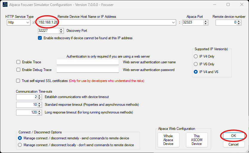Screen dimensions: 249x153
Task: Select Manage connect / disconnect remotely
Action: coord(20,138)
